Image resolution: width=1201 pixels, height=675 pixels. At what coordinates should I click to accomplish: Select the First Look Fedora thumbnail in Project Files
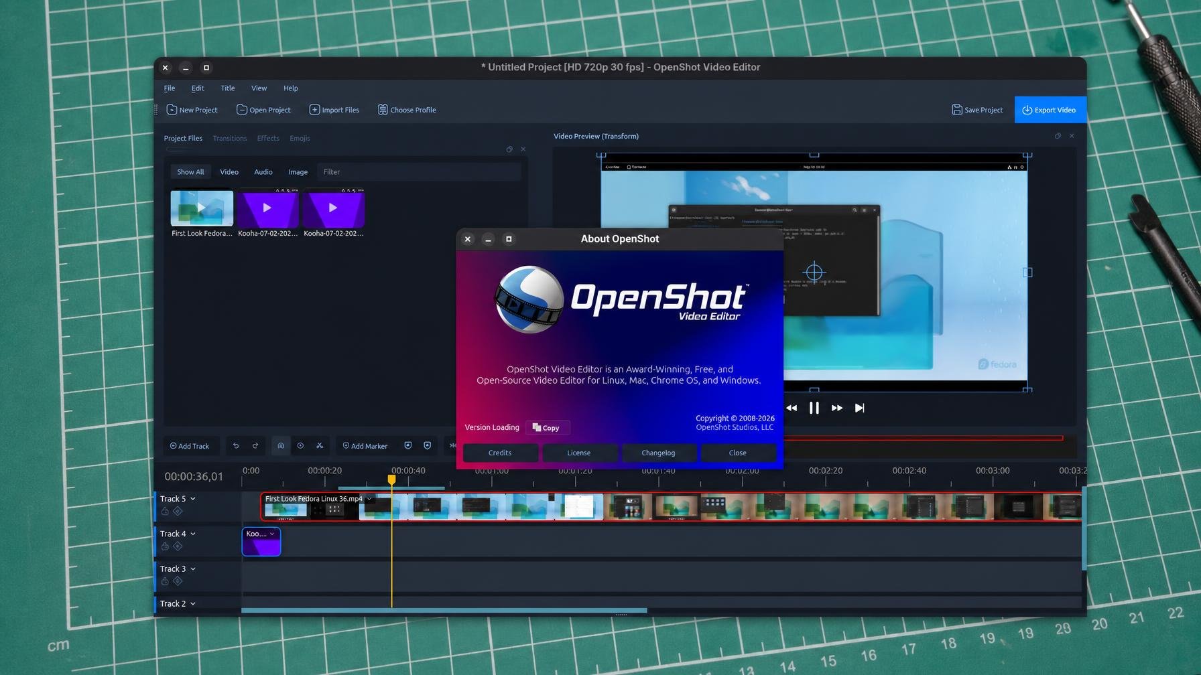(202, 208)
